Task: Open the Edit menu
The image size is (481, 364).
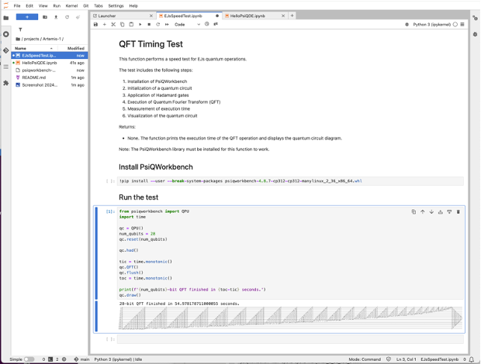Action: [29, 6]
